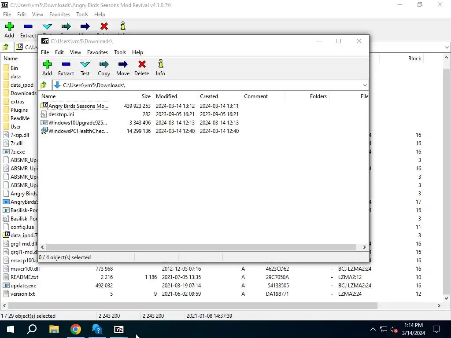Open the Tools menu in the Downloads window
451x338 pixels.
tap(120, 52)
